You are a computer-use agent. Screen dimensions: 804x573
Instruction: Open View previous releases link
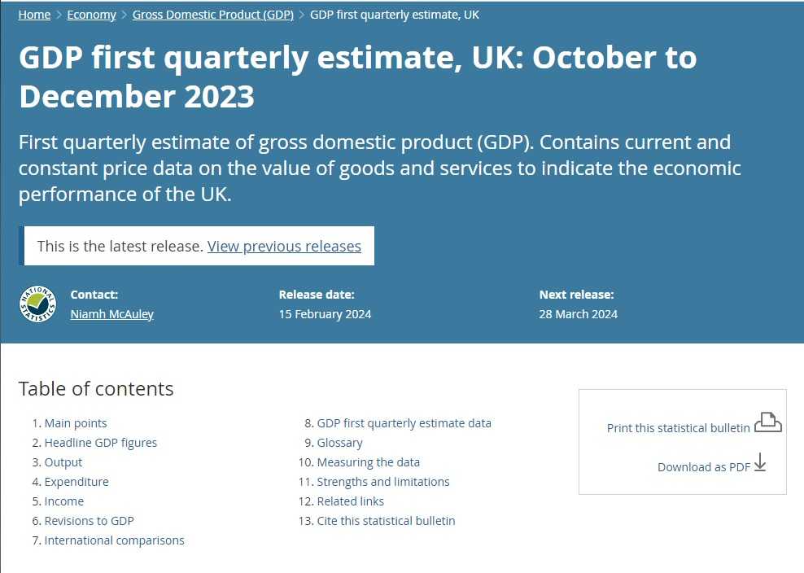(284, 246)
